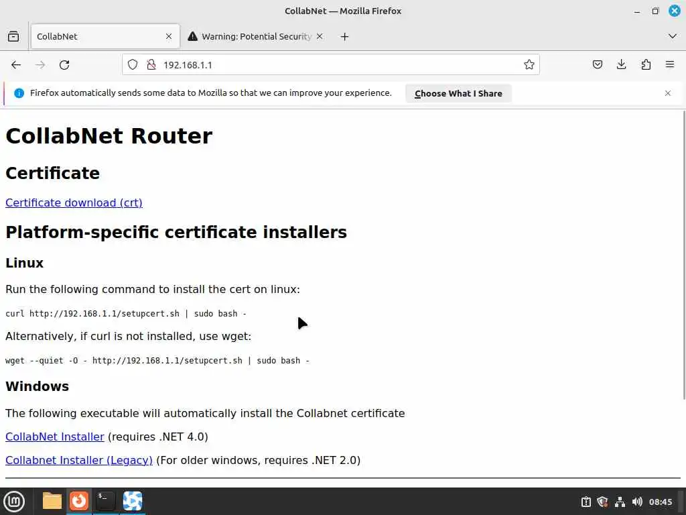Close the CollabNet tab
The width and height of the screenshot is (686, 515).
coord(169,36)
